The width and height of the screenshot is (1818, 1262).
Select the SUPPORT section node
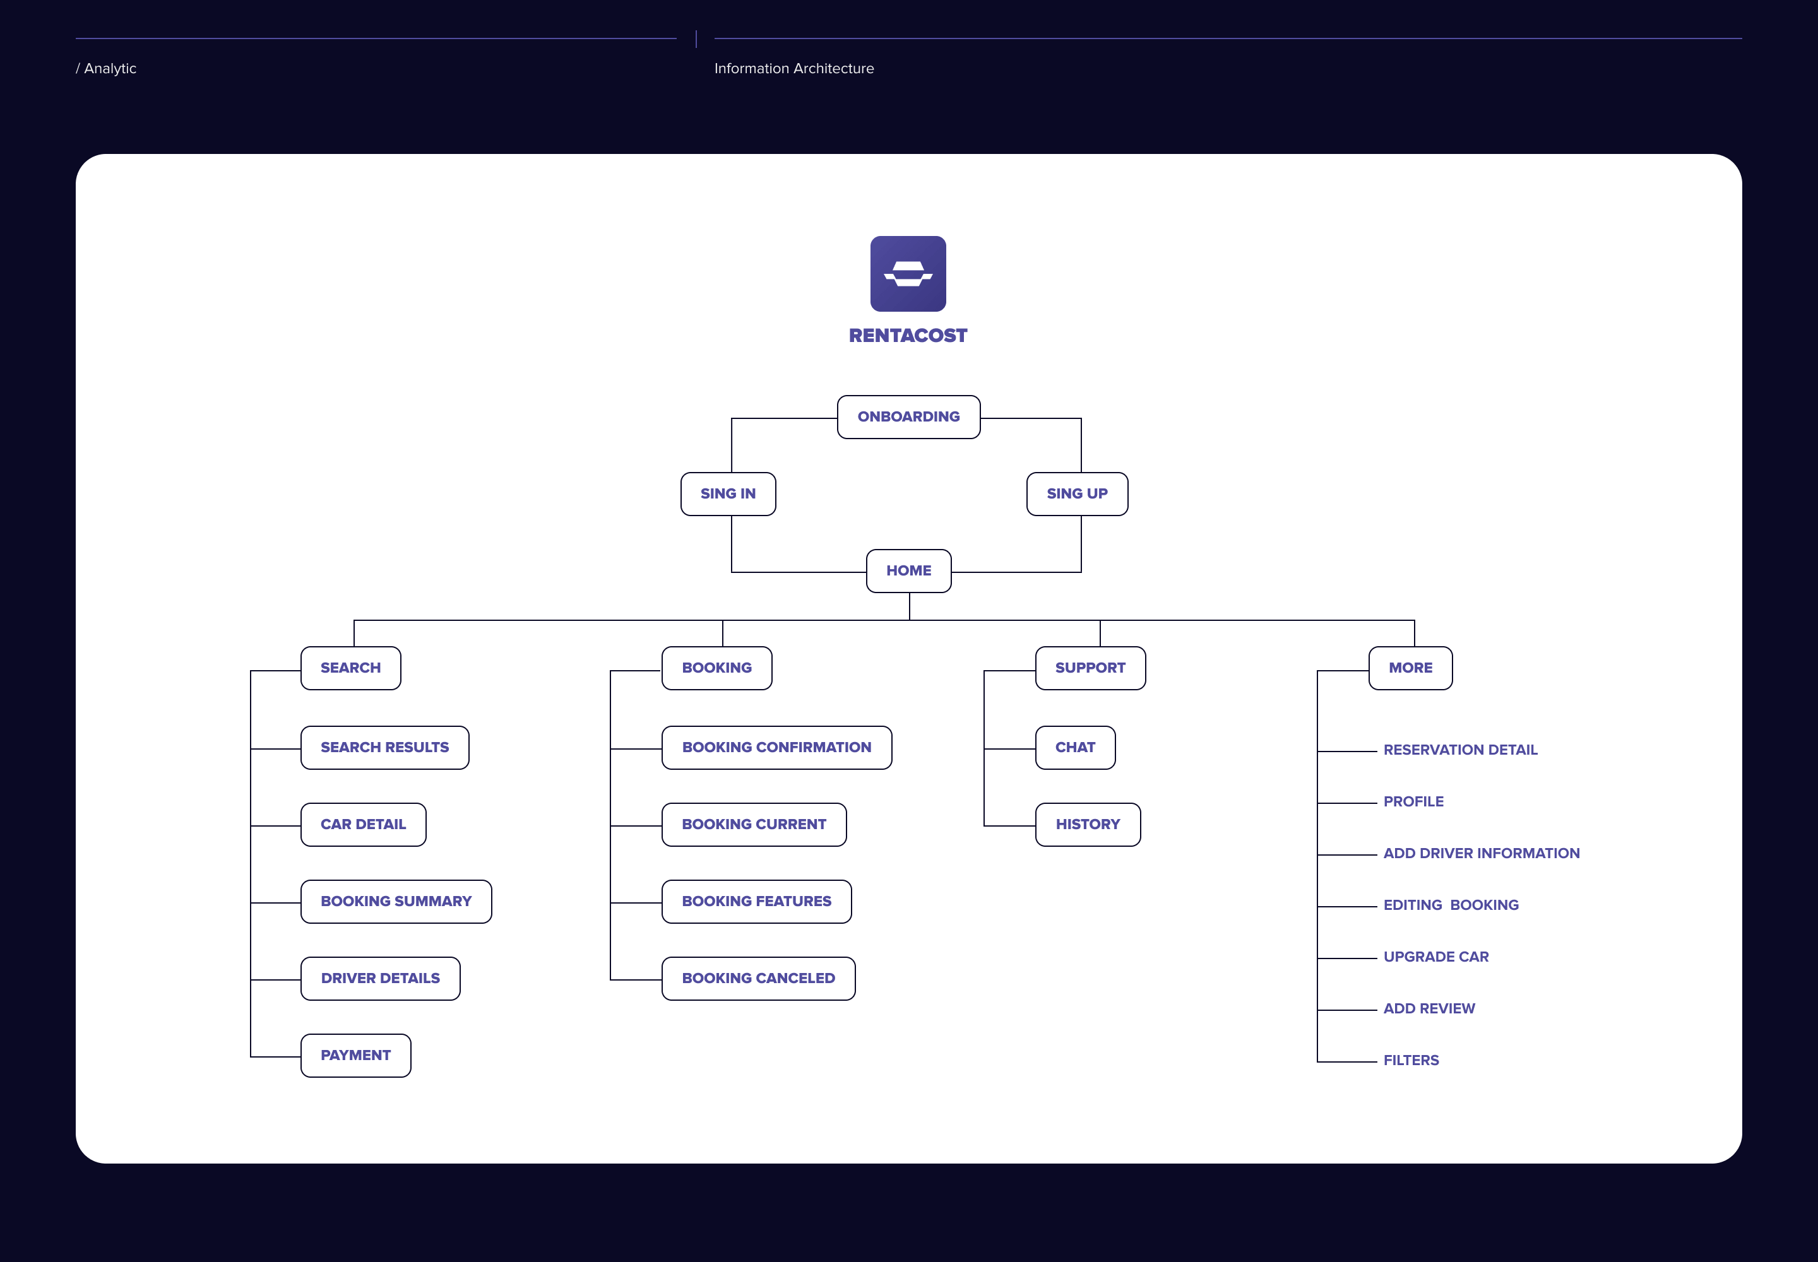1090,668
